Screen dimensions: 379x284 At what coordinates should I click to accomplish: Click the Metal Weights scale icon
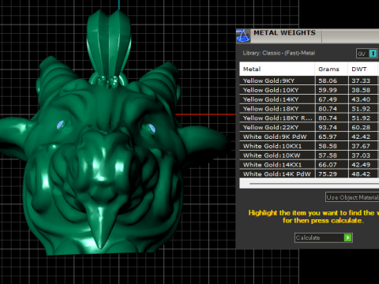point(243,35)
